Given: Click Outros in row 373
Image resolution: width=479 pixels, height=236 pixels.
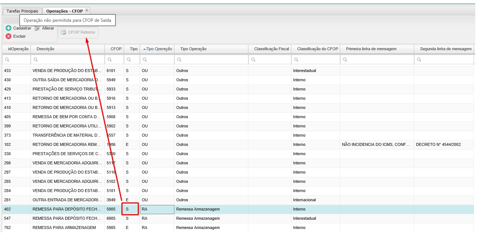Looking at the screenshot, I should pos(182,135).
